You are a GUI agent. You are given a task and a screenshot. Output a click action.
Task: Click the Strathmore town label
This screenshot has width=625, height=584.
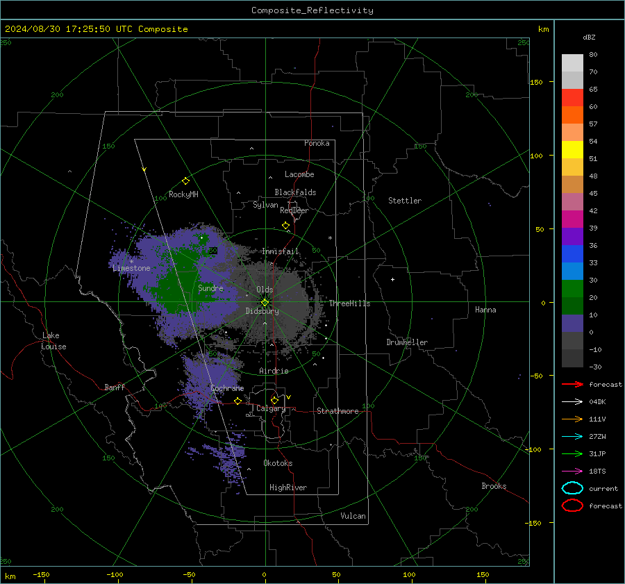pos(337,411)
